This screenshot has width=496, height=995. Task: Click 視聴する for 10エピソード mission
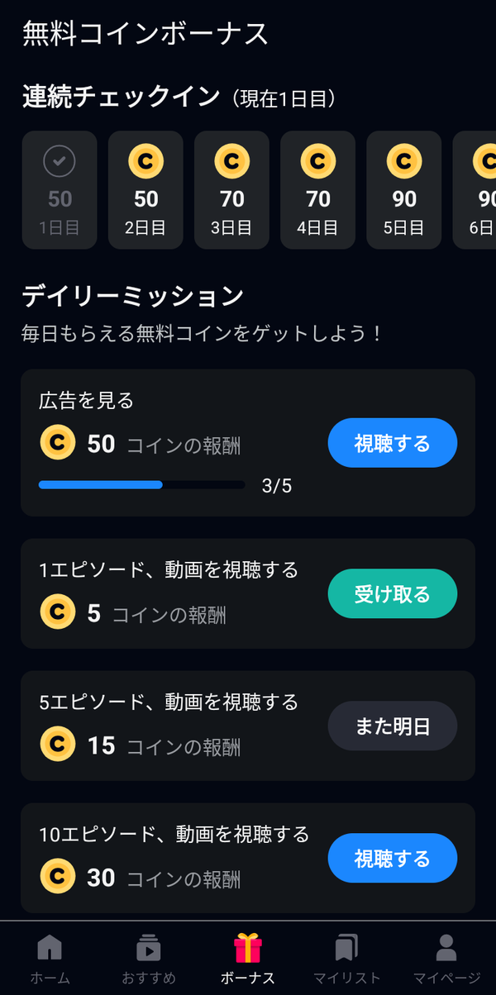click(x=393, y=858)
